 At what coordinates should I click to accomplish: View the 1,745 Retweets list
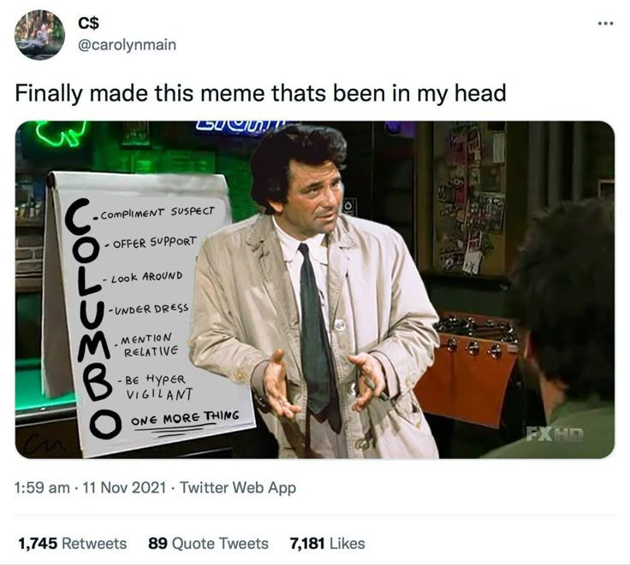72,544
